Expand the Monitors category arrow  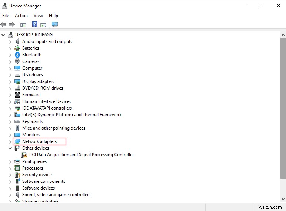[x=10, y=135]
